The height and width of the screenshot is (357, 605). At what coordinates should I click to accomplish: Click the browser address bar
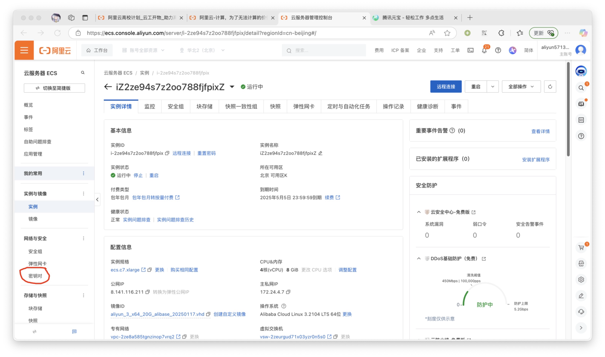[262, 33]
